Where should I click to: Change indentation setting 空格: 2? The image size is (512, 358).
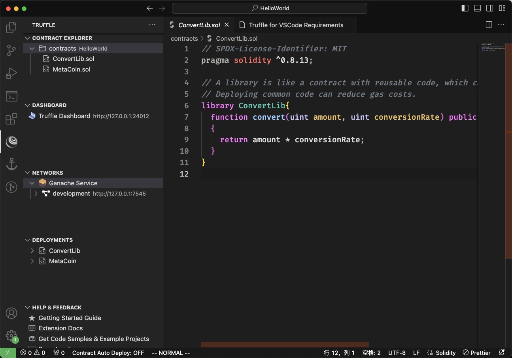(x=372, y=353)
